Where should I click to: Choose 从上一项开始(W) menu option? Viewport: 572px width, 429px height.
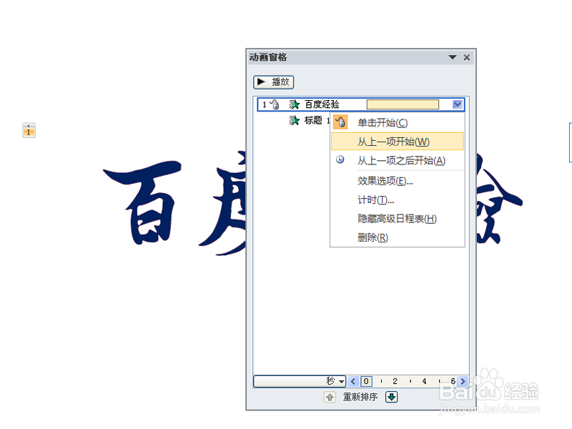[398, 142]
